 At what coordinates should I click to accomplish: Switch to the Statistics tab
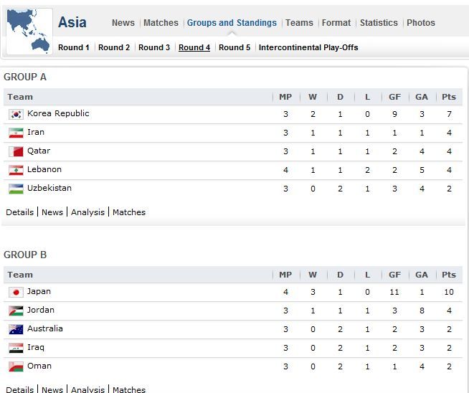coord(379,23)
